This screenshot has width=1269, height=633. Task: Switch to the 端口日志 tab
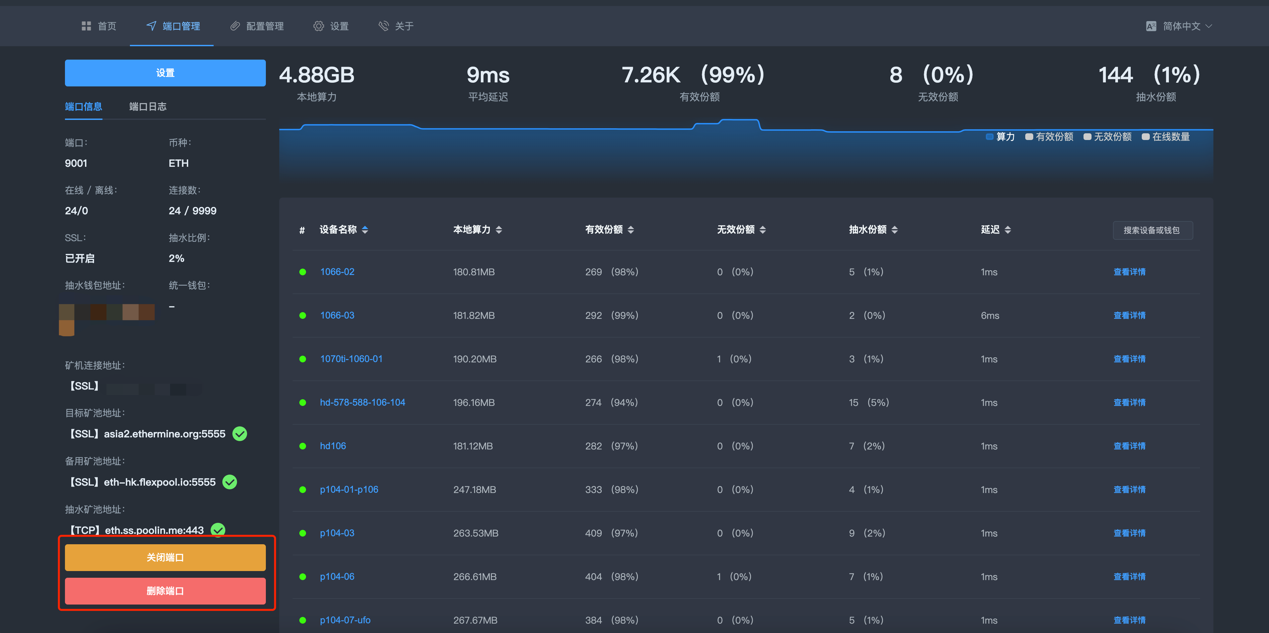pos(147,107)
